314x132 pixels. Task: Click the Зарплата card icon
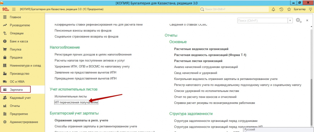(x=5, y=90)
